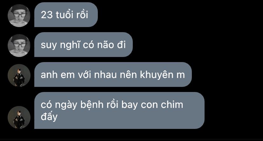
Task: Click the avatar next to "suy nghĩ có não đi"
Action: coord(19,46)
